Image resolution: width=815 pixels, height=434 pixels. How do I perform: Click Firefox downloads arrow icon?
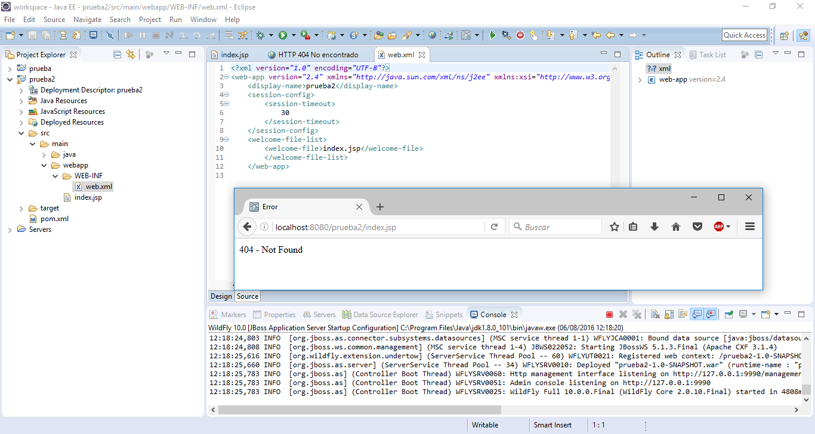click(x=655, y=227)
